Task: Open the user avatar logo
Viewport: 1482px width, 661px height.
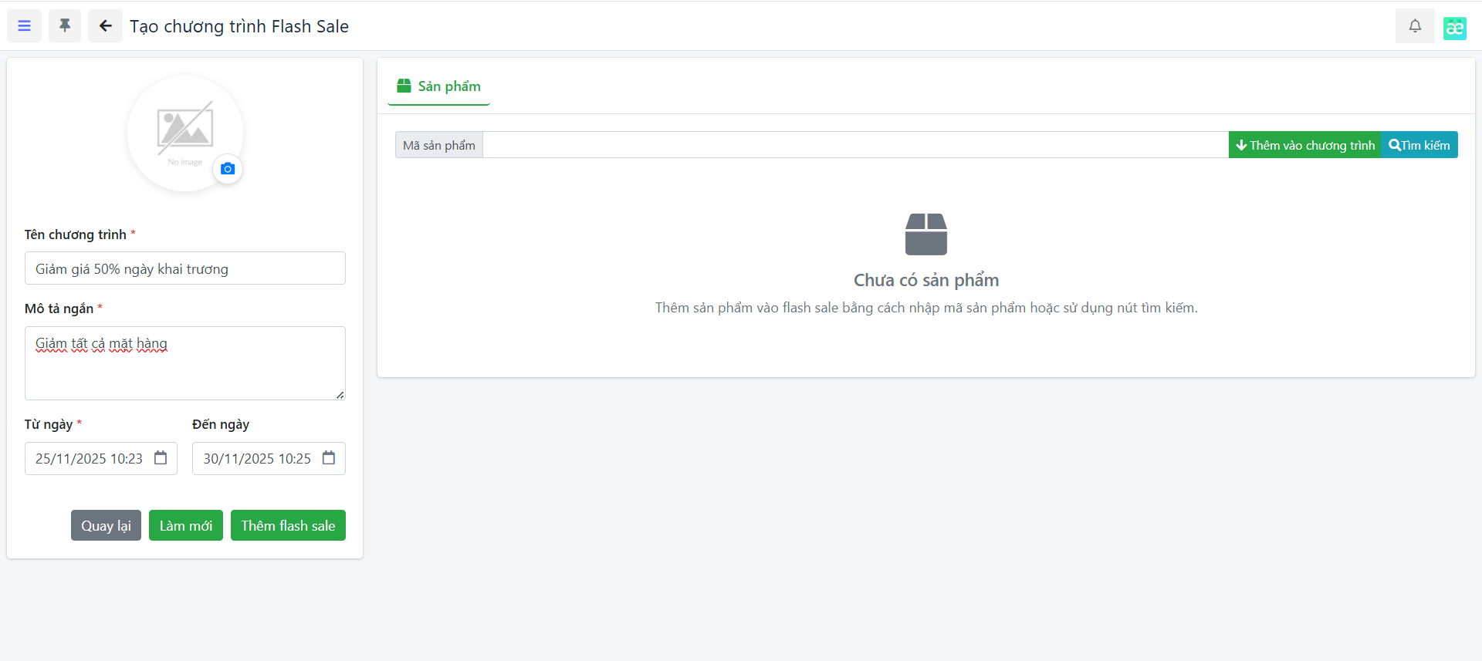Action: 1454,28
